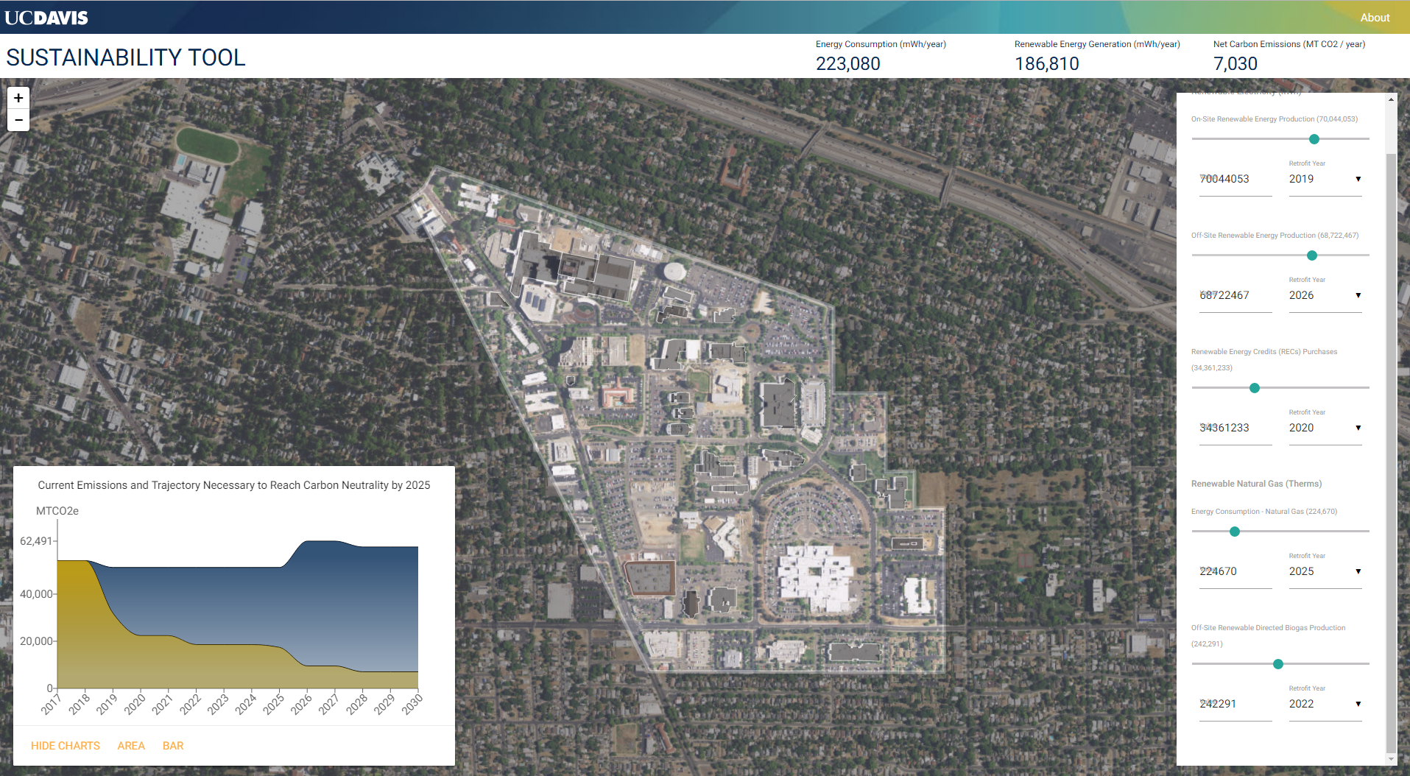
Task: Switch chart to Area view
Action: coord(131,746)
